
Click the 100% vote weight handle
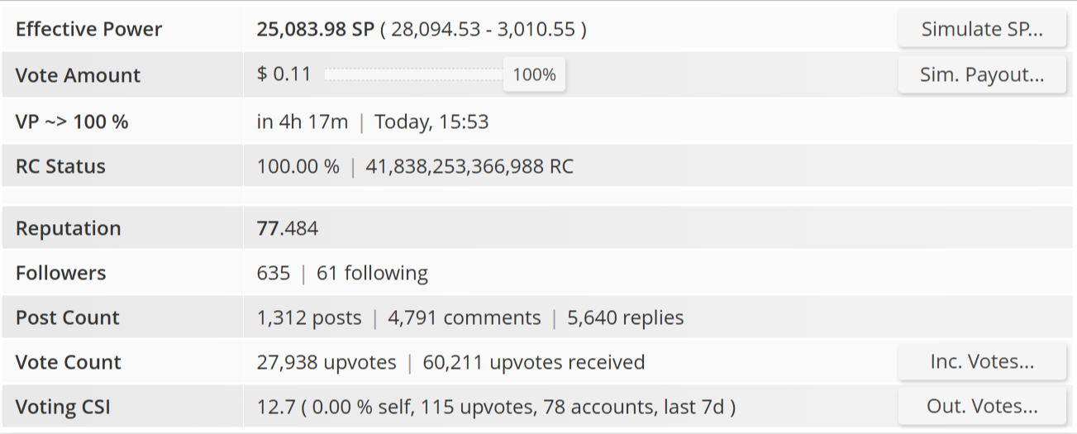point(534,75)
